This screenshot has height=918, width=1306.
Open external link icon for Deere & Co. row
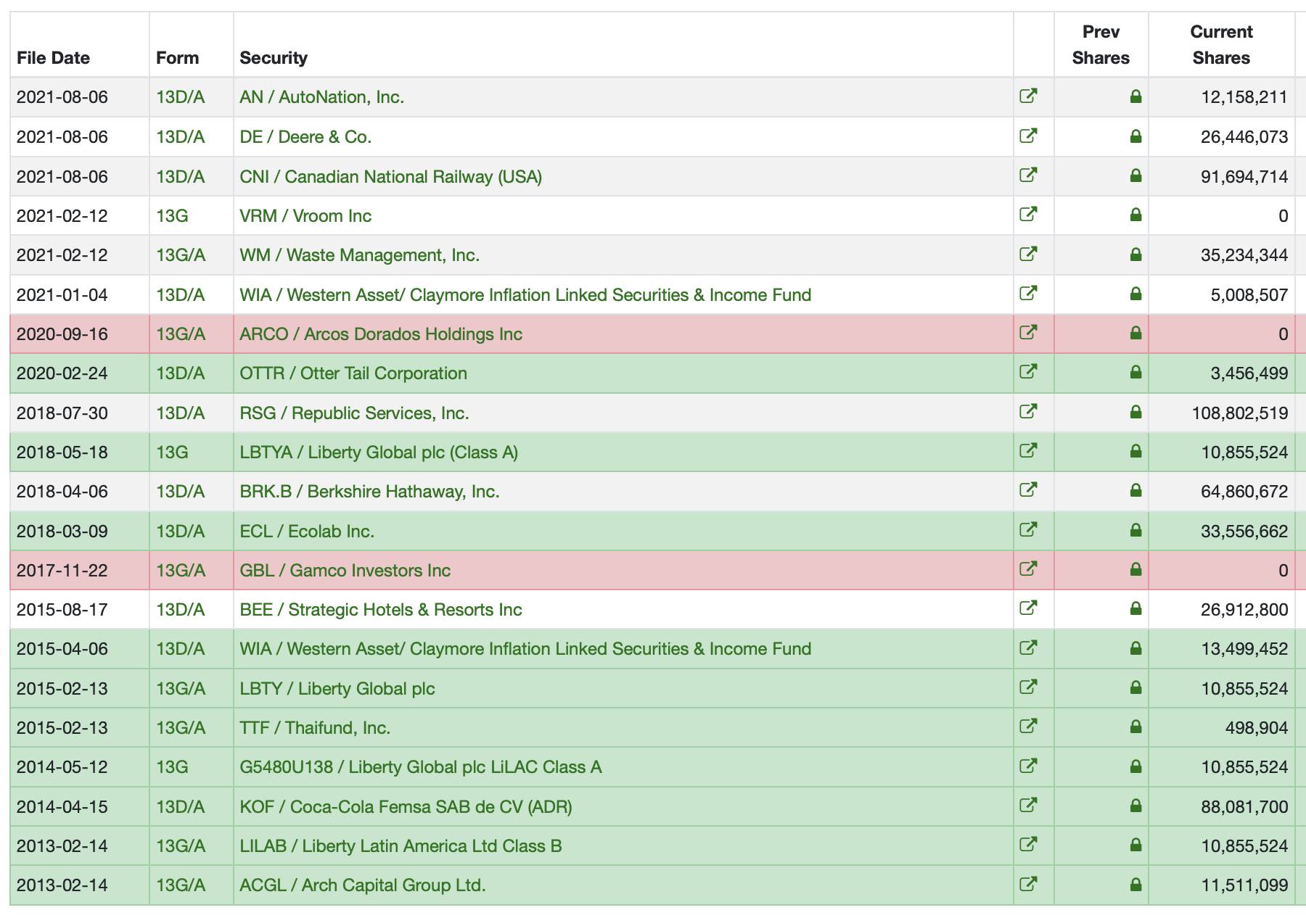tap(1028, 136)
